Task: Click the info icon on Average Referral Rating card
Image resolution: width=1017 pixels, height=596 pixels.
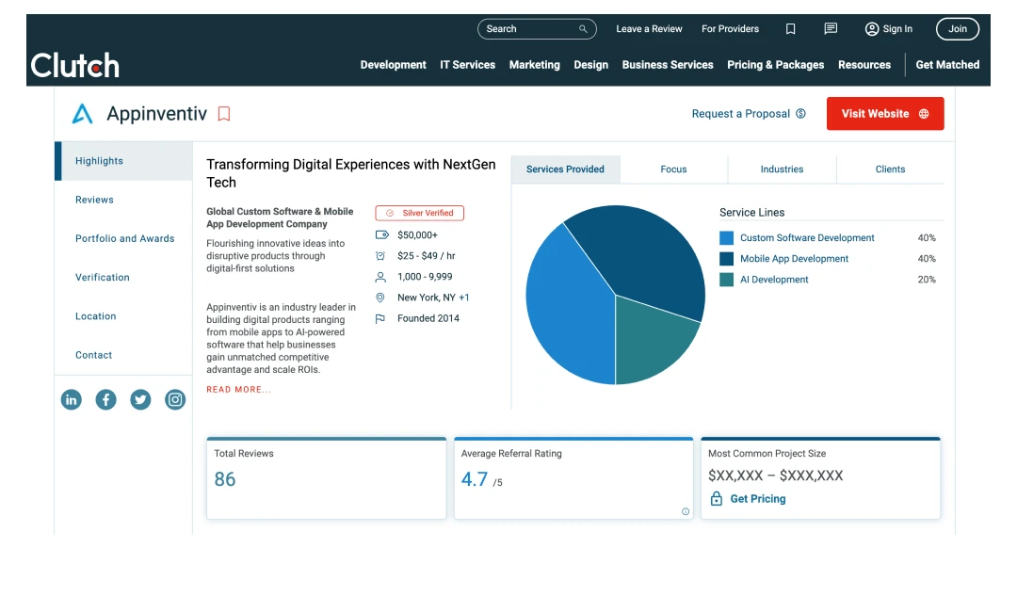Action: (686, 511)
